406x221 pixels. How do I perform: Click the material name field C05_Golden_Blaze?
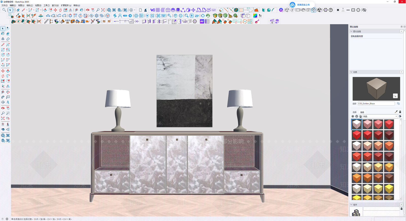[376, 104]
